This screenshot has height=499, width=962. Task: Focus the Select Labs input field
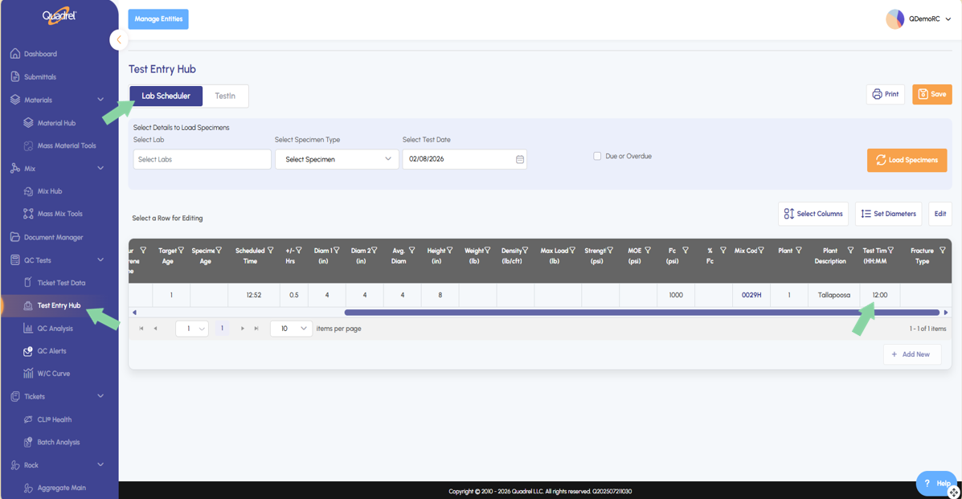[202, 159]
